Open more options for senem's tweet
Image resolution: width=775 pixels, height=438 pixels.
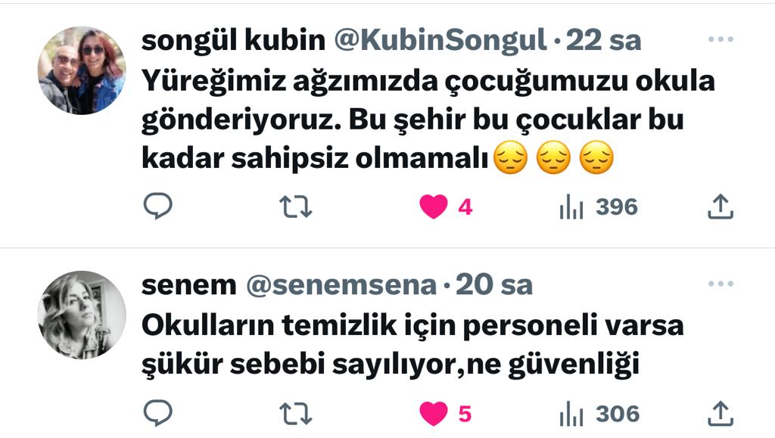pyautogui.click(x=721, y=284)
